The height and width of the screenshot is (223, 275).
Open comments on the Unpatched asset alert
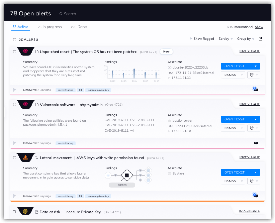click(256, 90)
